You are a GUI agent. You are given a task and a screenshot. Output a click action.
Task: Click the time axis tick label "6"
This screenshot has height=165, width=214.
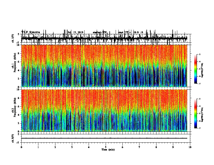tap(123, 147)
